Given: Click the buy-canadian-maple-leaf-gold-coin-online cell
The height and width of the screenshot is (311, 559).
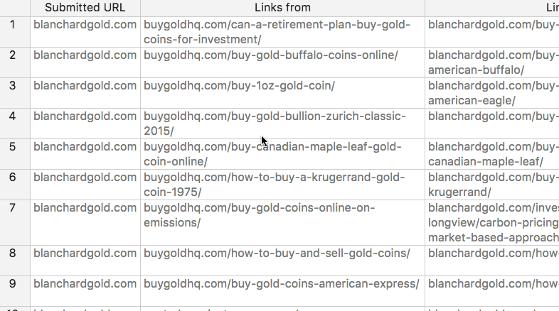Looking at the screenshot, I should (x=283, y=154).
